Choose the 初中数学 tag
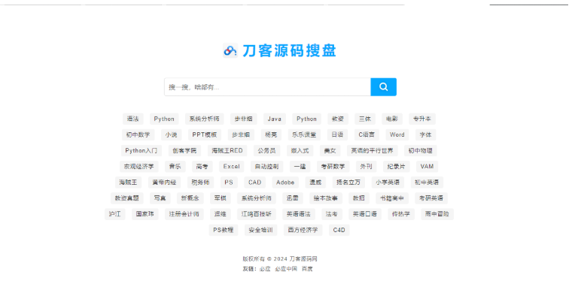Viewport: 575px width, 299px height. (x=138, y=134)
